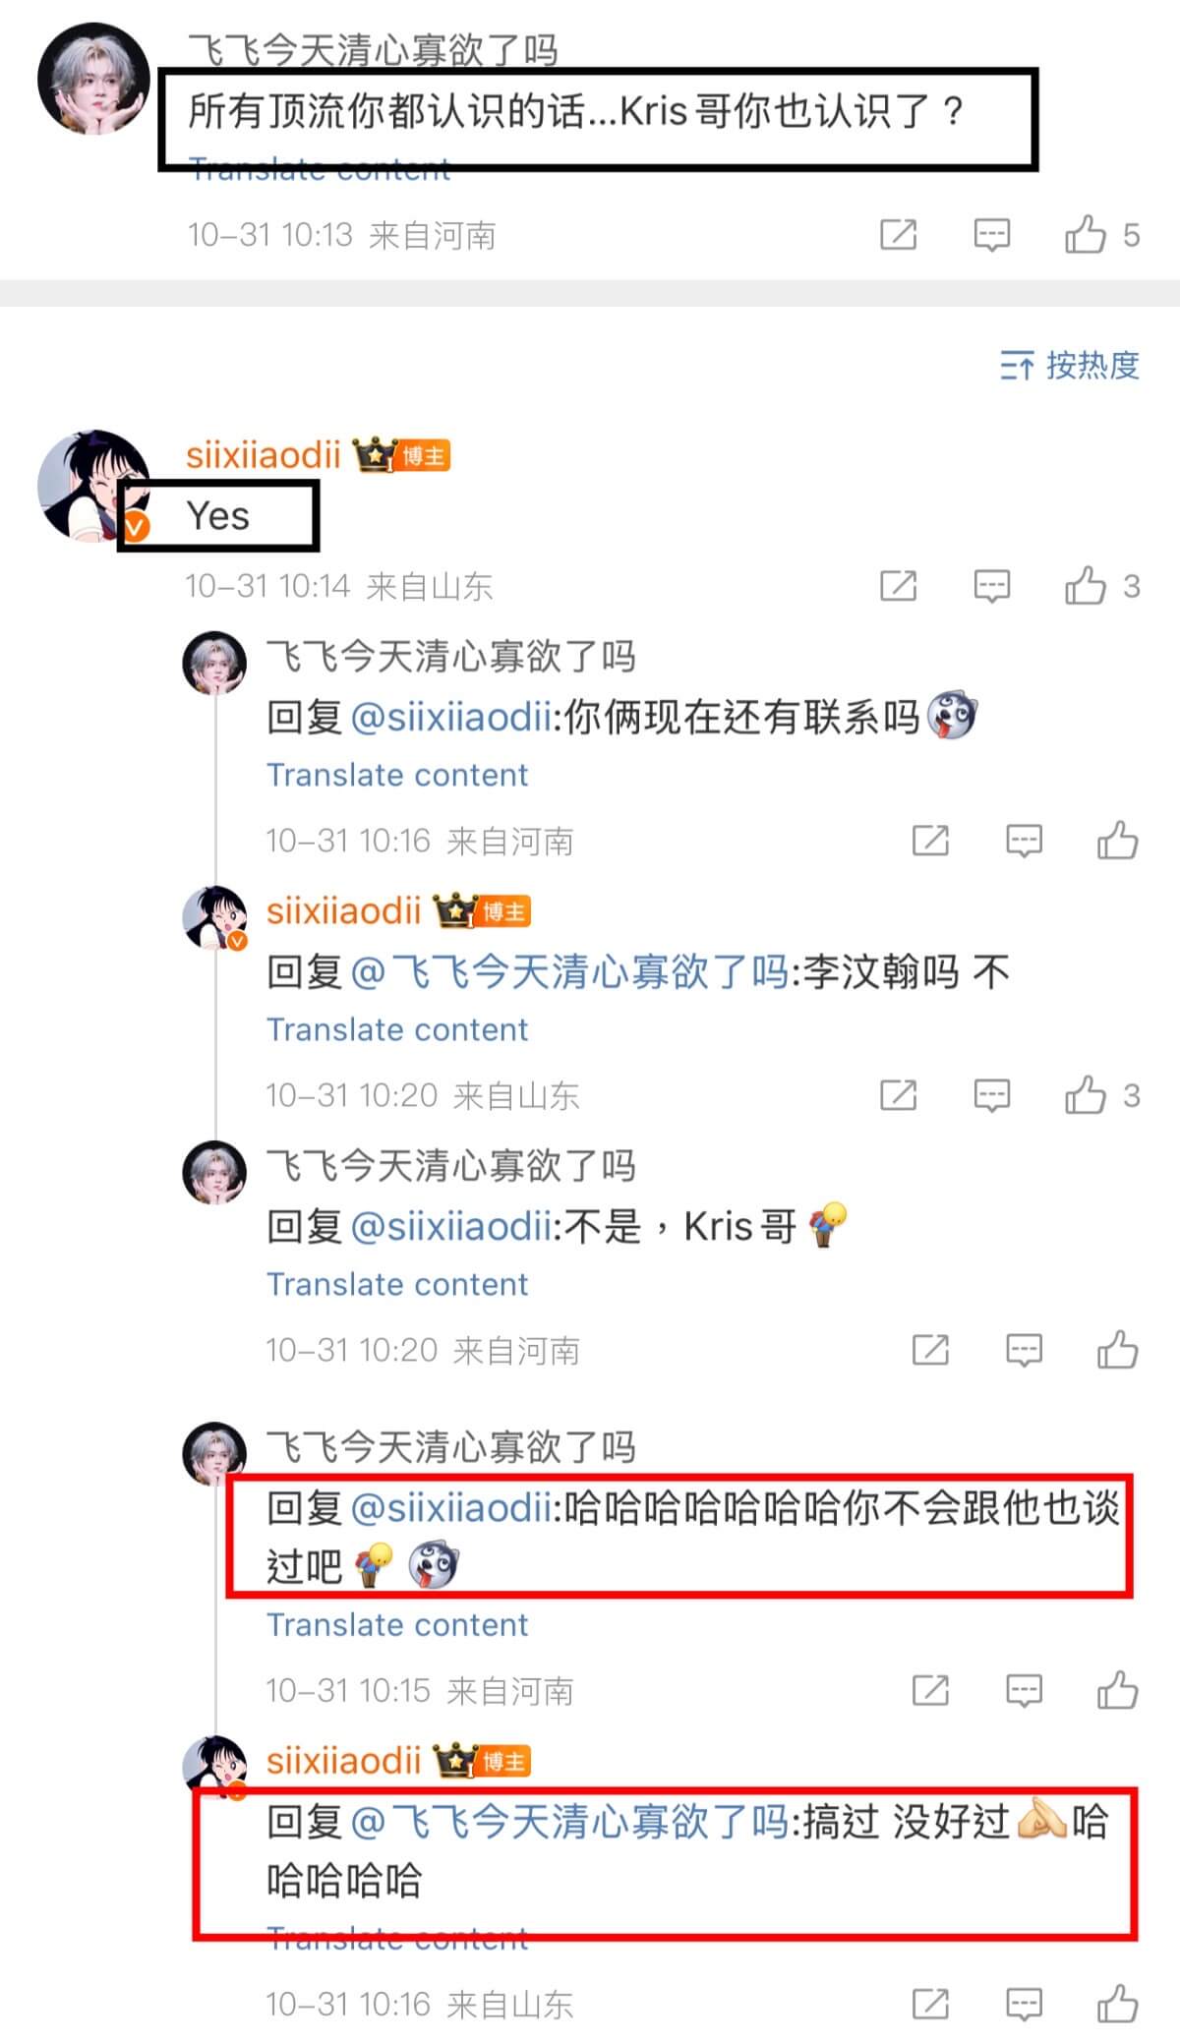Viewport: 1180px width, 2043px height.
Task: Like the 10:16 河南 reply
Action: pyautogui.click(x=1118, y=841)
